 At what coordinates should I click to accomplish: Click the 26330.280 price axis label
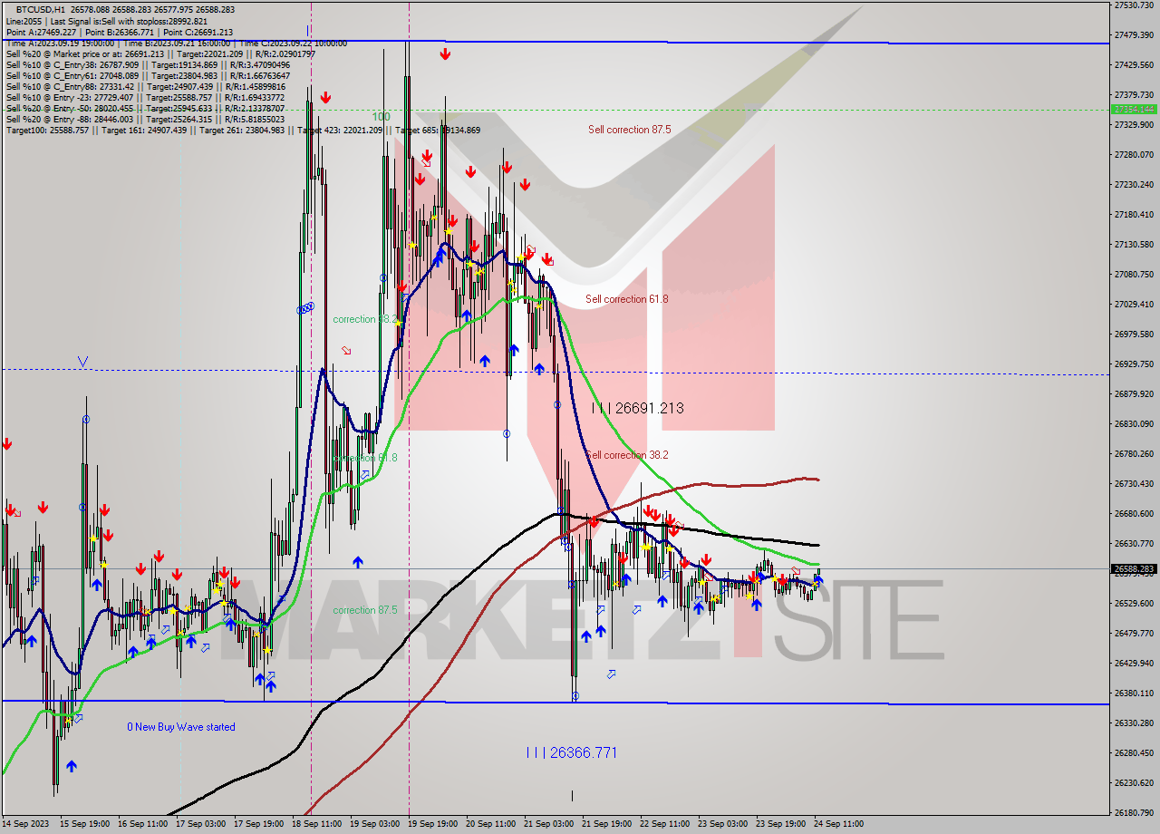tap(1134, 722)
